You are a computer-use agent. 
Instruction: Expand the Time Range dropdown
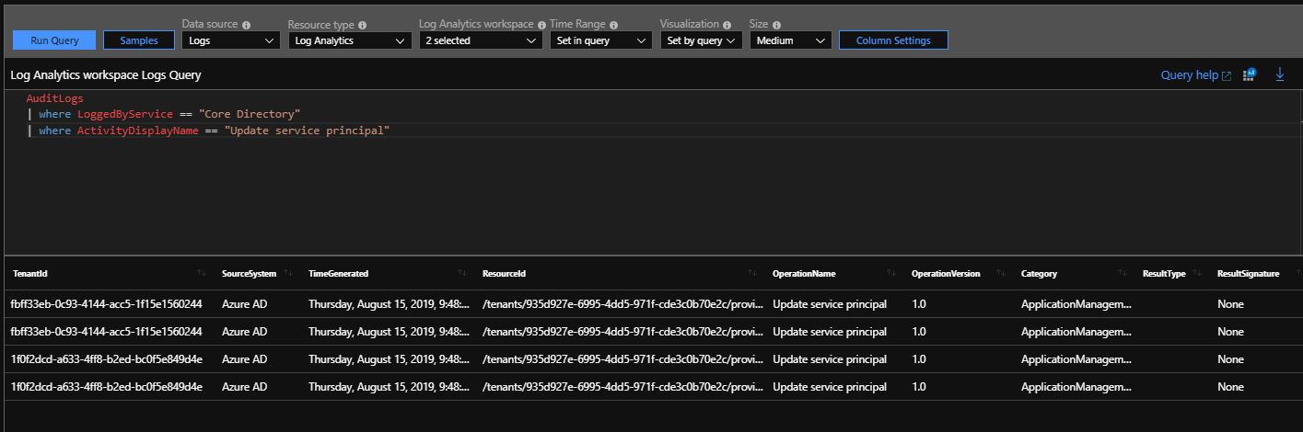[600, 40]
